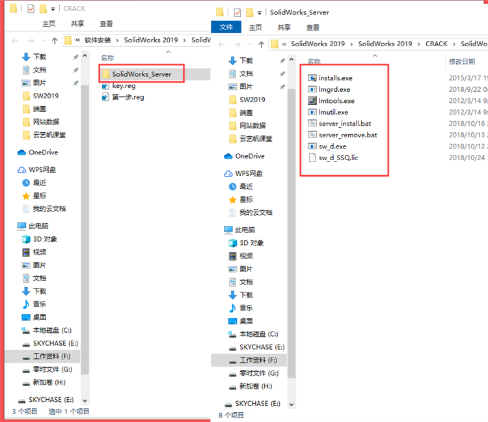Image resolution: width=488 pixels, height=422 pixels.
Task: Open recent locations dropdown in SolidWorks_Server window
Action: coord(251,44)
